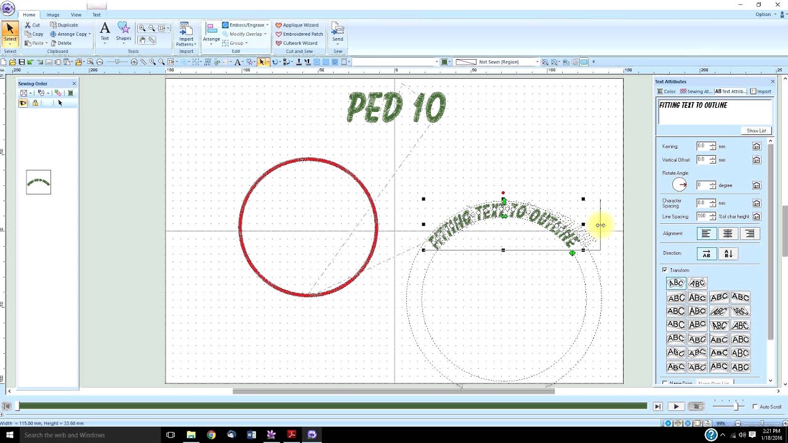
Task: Set text direction to horizontal
Action: (706, 253)
